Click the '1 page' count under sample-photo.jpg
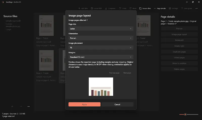This screenshot has height=120, width=202. 8,30
